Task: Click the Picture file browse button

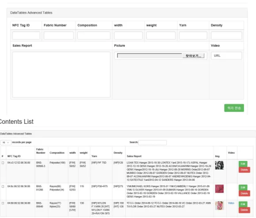Action: click(x=193, y=56)
